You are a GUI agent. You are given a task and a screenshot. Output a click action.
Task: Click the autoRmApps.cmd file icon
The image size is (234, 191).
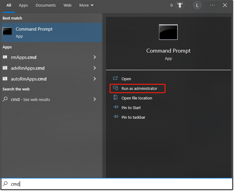pyautogui.click(x=5, y=78)
